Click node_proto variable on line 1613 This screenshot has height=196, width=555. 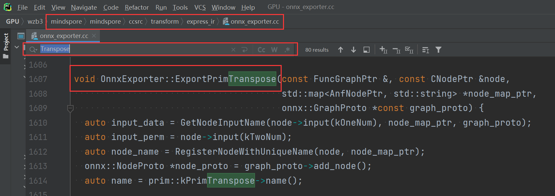pyautogui.click(x=201, y=166)
